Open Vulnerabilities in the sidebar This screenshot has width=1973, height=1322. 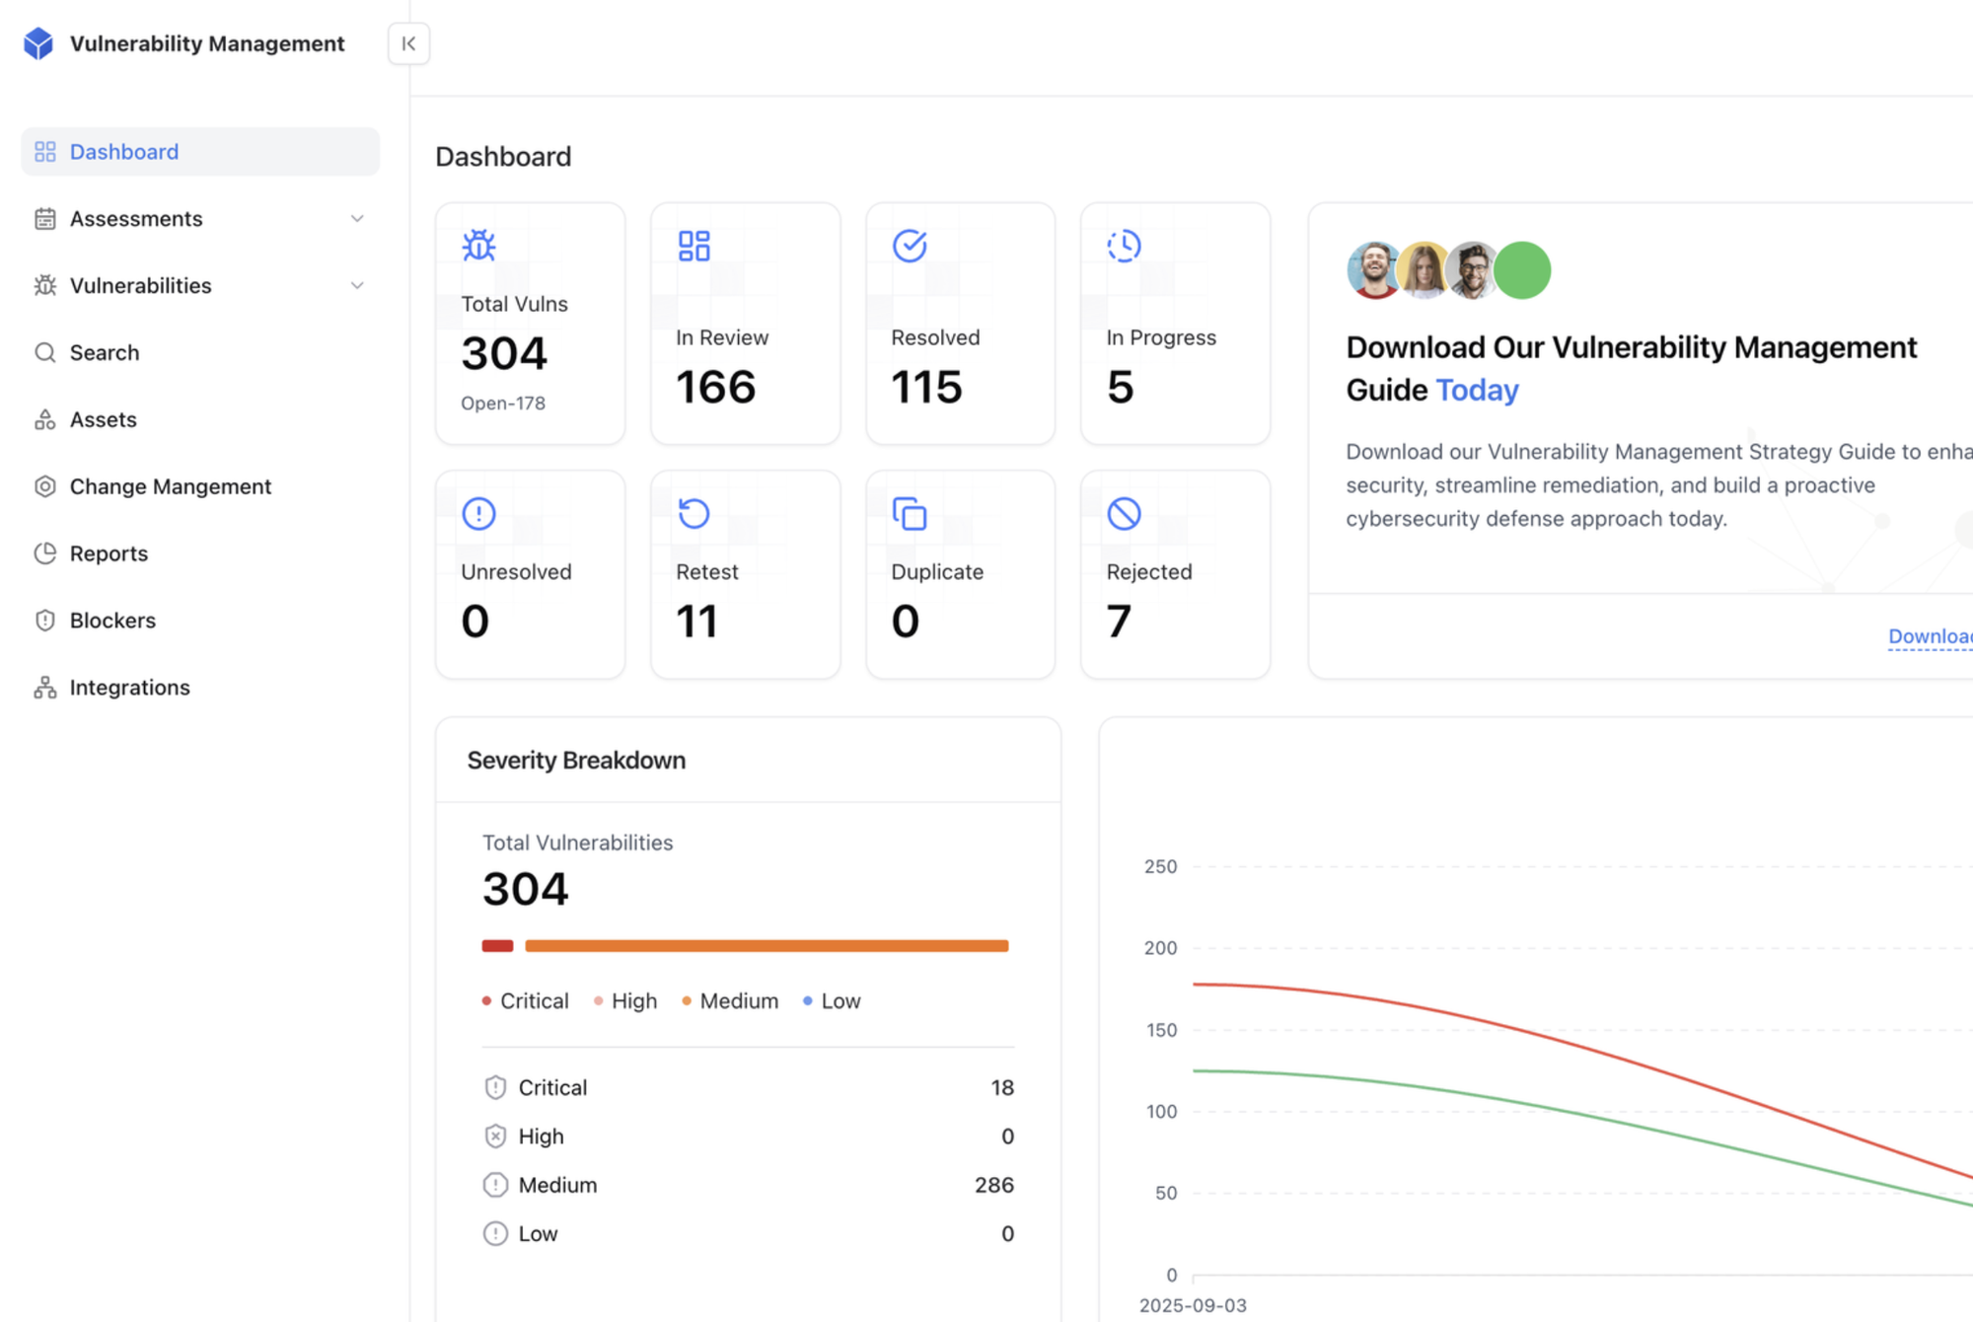point(200,286)
